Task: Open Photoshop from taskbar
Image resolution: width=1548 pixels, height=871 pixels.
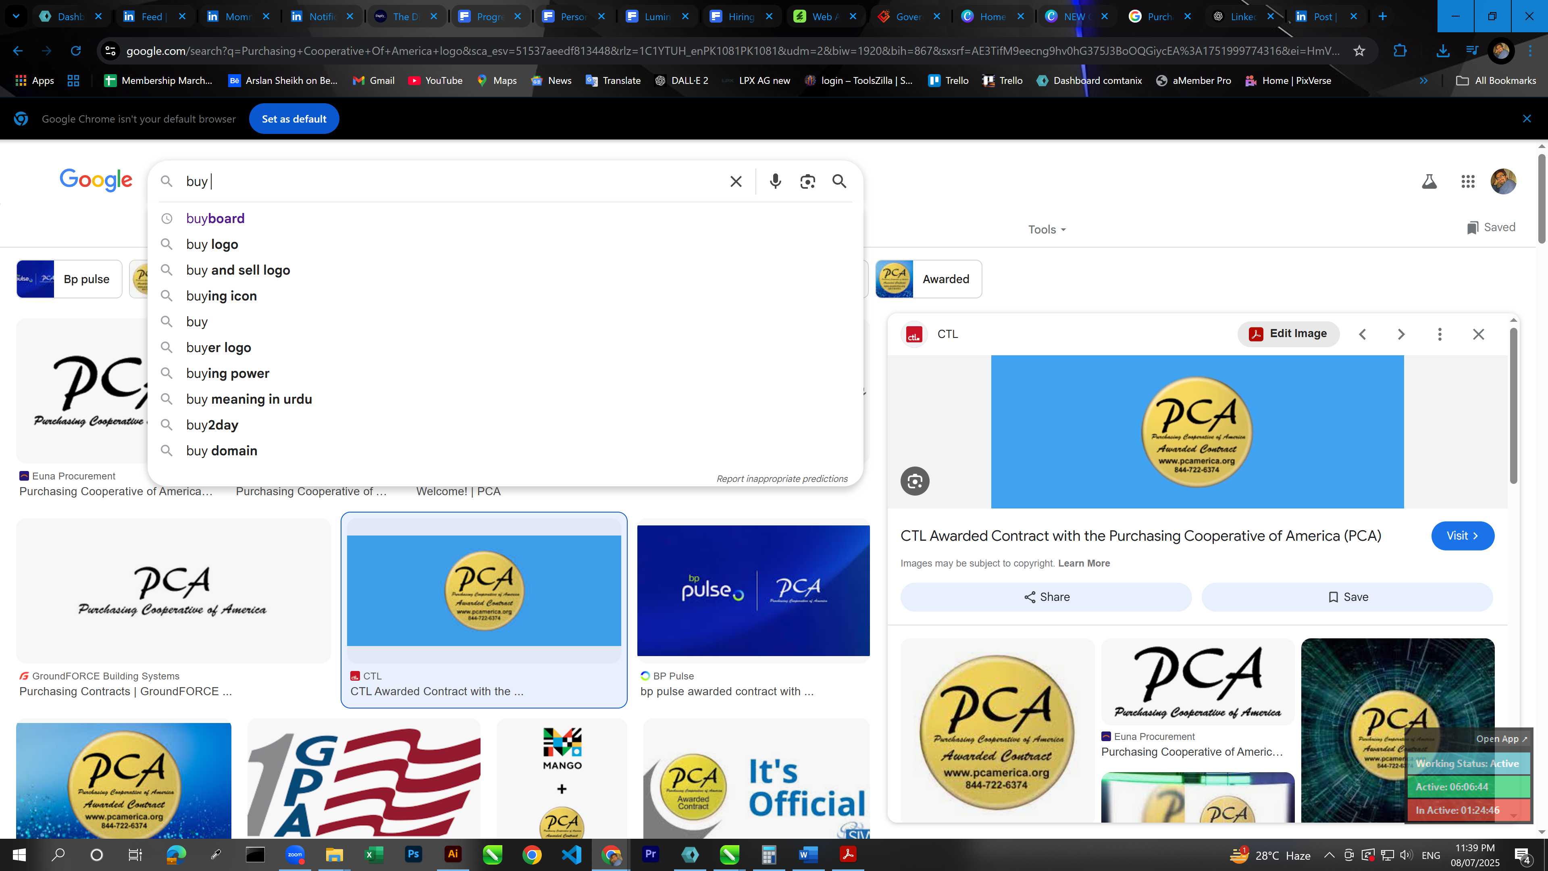Action: point(413,854)
